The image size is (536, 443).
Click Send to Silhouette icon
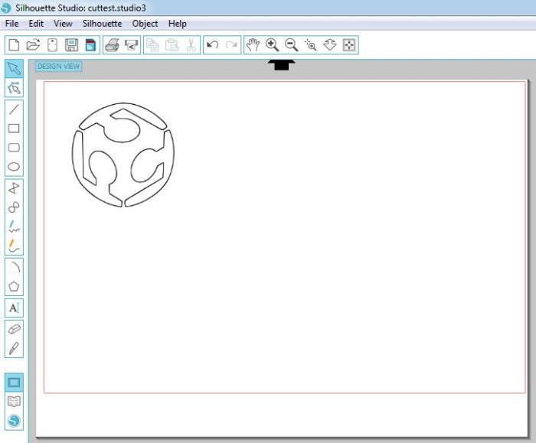click(x=131, y=44)
